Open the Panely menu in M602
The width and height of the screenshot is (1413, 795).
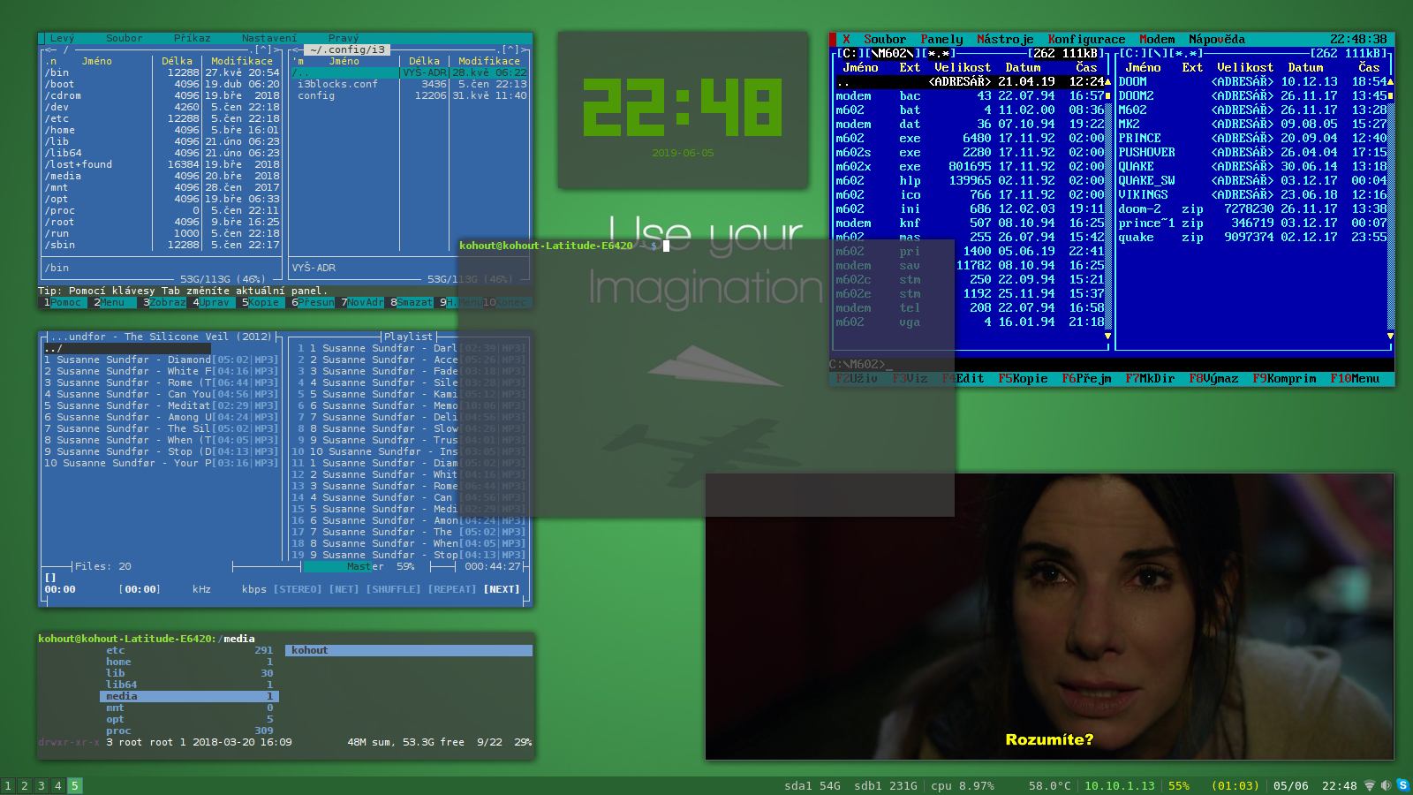click(941, 39)
